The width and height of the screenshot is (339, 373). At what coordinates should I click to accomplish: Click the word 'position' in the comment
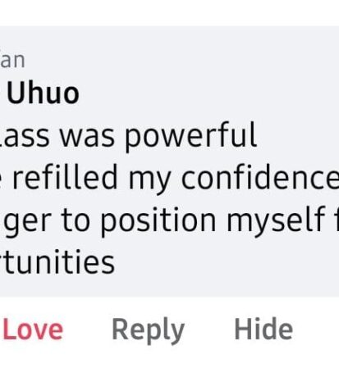coord(158,221)
